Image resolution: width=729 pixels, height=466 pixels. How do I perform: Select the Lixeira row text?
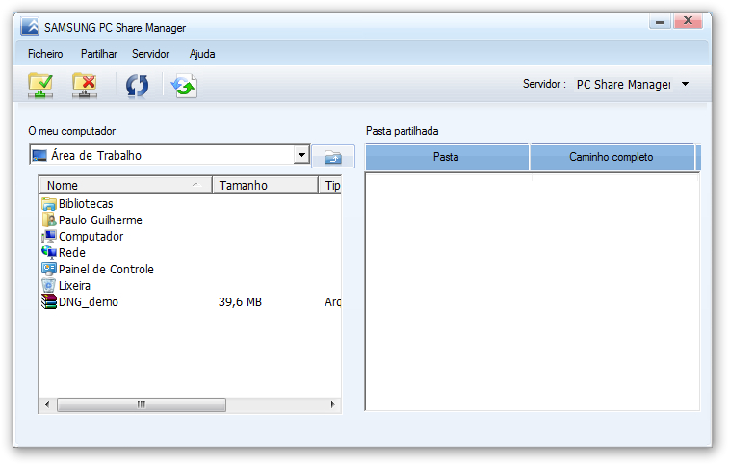(74, 285)
